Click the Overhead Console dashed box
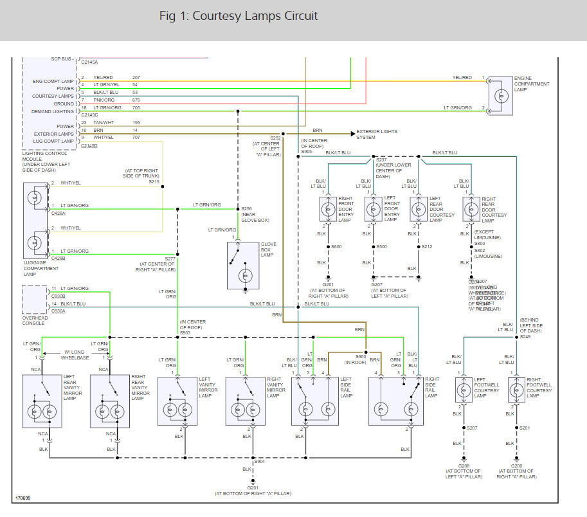The height and width of the screenshot is (517, 587). 35,299
